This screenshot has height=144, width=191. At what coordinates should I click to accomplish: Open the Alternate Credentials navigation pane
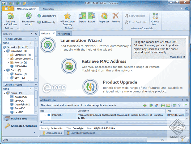point(20,126)
